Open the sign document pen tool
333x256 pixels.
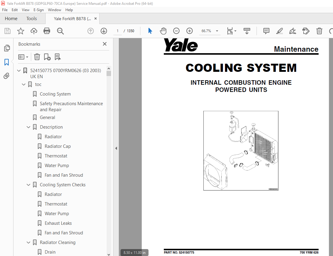(292, 31)
